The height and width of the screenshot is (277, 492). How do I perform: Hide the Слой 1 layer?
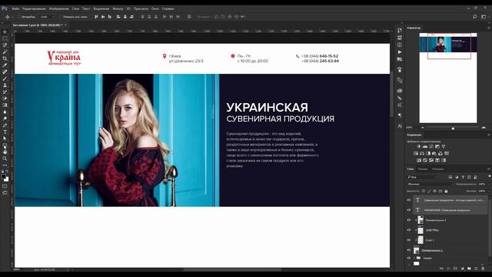pos(409,240)
